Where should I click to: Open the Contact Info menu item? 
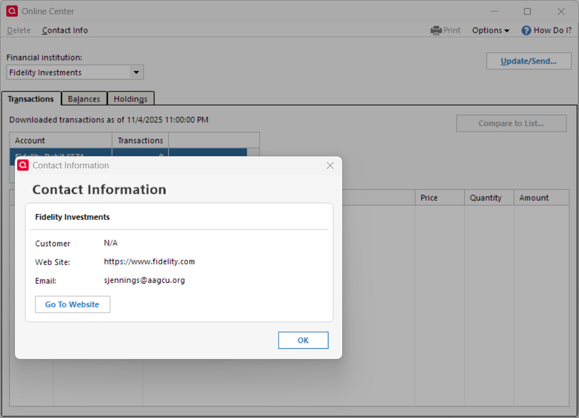pyautogui.click(x=65, y=30)
